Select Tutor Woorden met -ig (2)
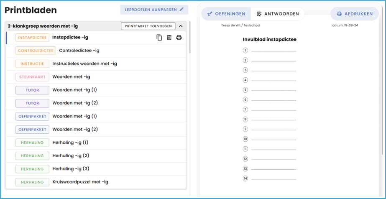386x199 pixels. point(75,103)
